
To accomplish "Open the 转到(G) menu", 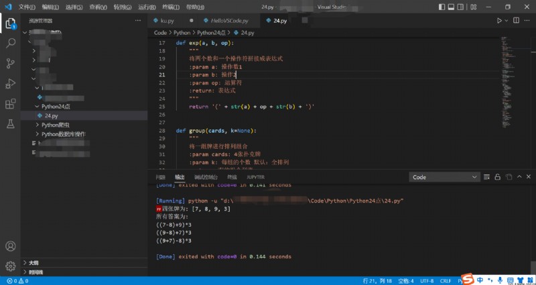I will (x=123, y=7).
